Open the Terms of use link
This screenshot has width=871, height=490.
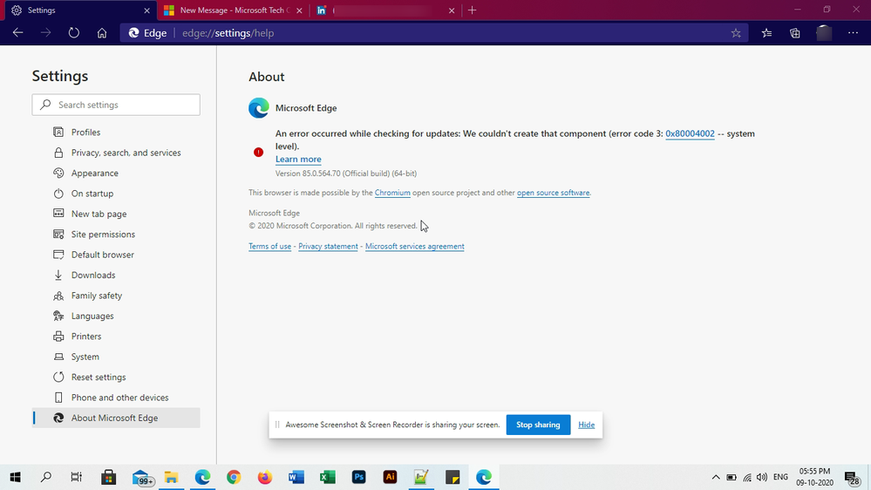270,246
